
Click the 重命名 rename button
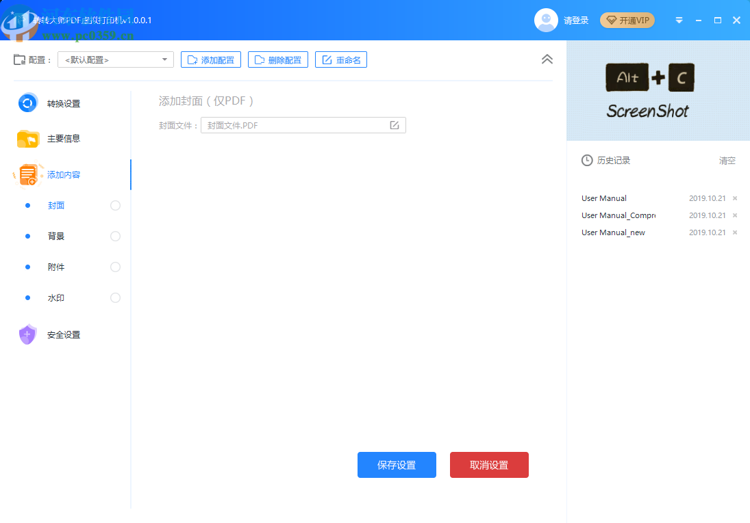point(341,59)
